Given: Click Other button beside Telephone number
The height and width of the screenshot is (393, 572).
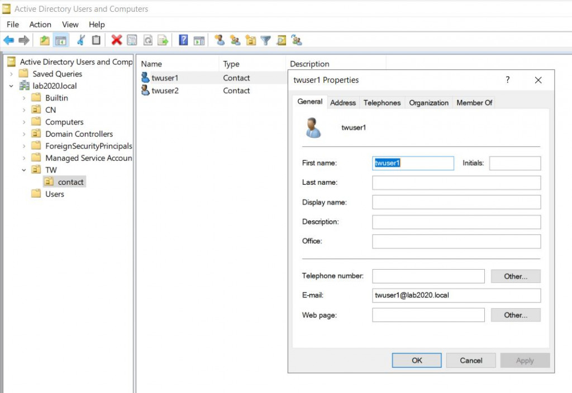Looking at the screenshot, I should 516,276.
